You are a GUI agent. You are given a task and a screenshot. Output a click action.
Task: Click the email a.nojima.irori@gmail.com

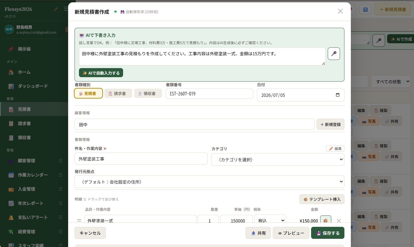[x=36, y=32]
